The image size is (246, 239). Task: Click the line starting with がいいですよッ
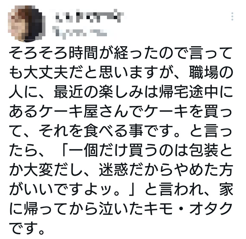pos(121,189)
